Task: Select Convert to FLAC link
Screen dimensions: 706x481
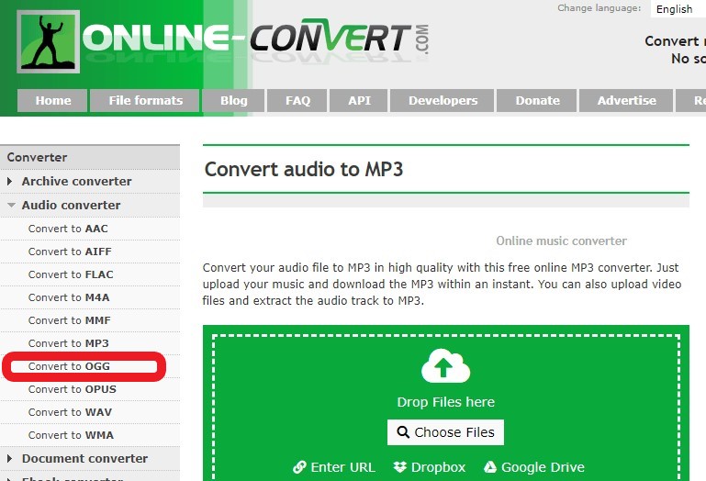Action: coord(72,274)
